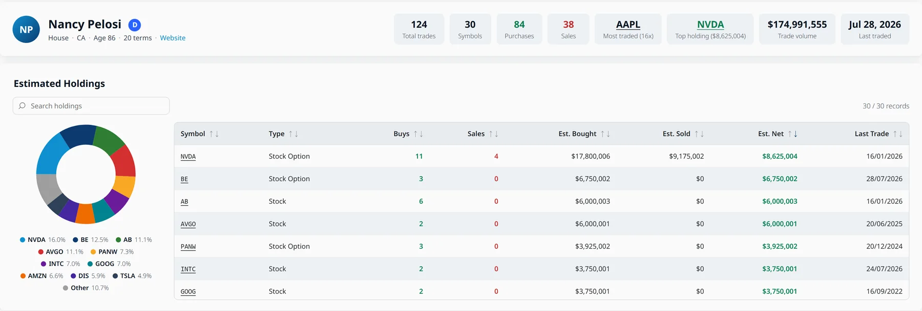The image size is (922, 311).
Task: Click the $174,991,555 Trade volume card
Action: pyautogui.click(x=797, y=29)
